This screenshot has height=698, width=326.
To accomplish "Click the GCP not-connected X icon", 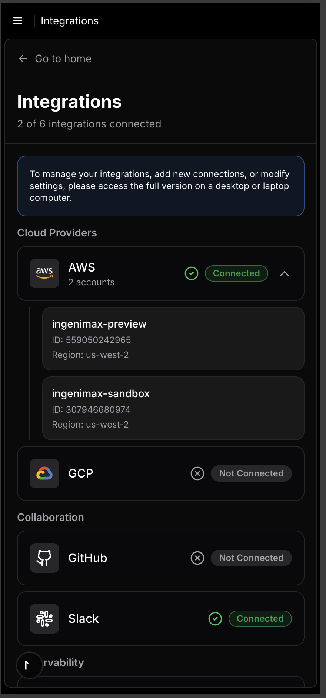I will tap(197, 473).
